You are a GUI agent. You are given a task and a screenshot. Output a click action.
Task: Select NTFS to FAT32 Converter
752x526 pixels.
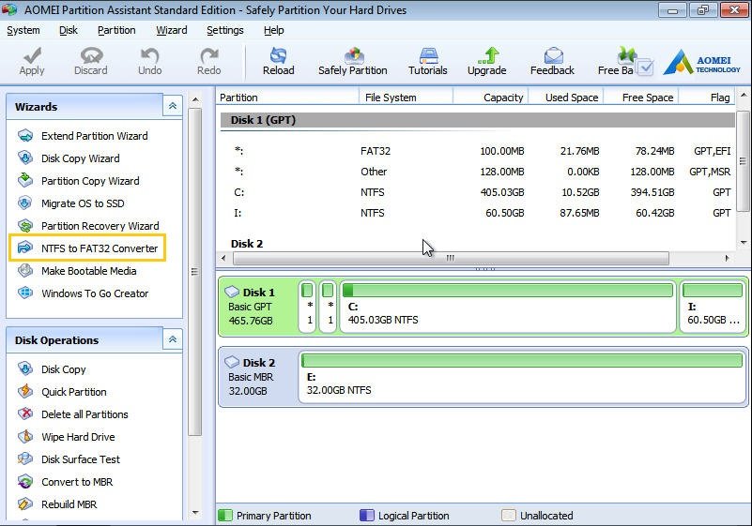(99, 248)
